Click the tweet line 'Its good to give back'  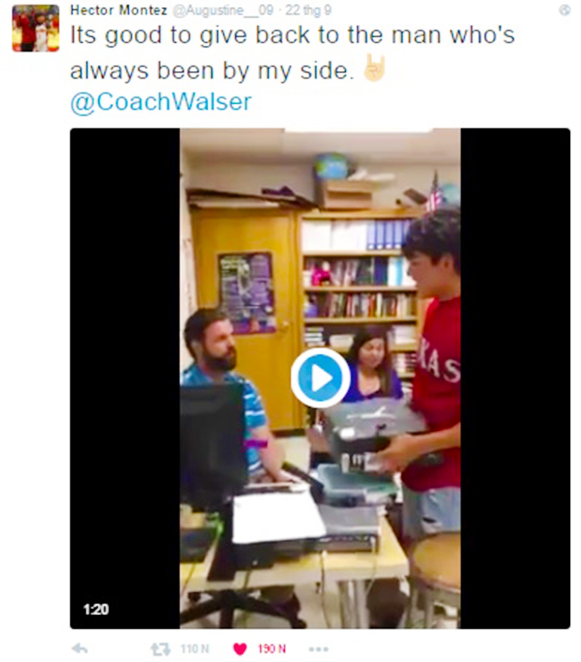[x=292, y=36]
